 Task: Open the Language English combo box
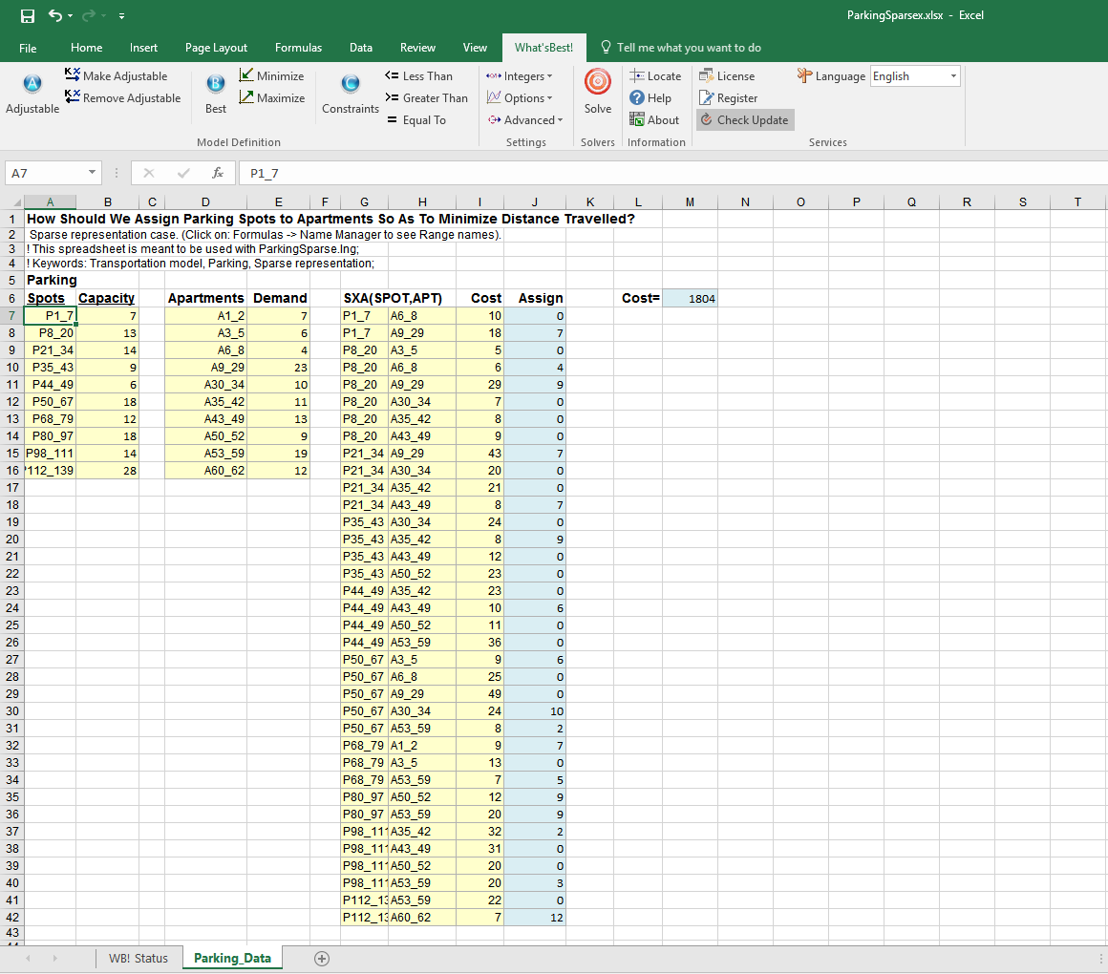(914, 75)
